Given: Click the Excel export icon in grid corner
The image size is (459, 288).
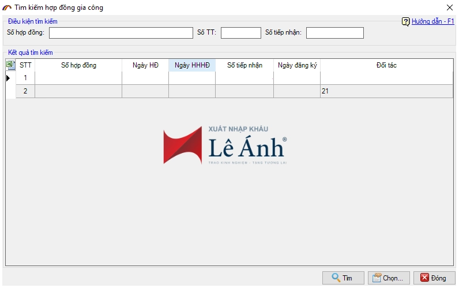Looking at the screenshot, I should point(10,65).
